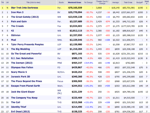Select the W/Dim. studio cell
150x113 pixels.
(61, 72)
